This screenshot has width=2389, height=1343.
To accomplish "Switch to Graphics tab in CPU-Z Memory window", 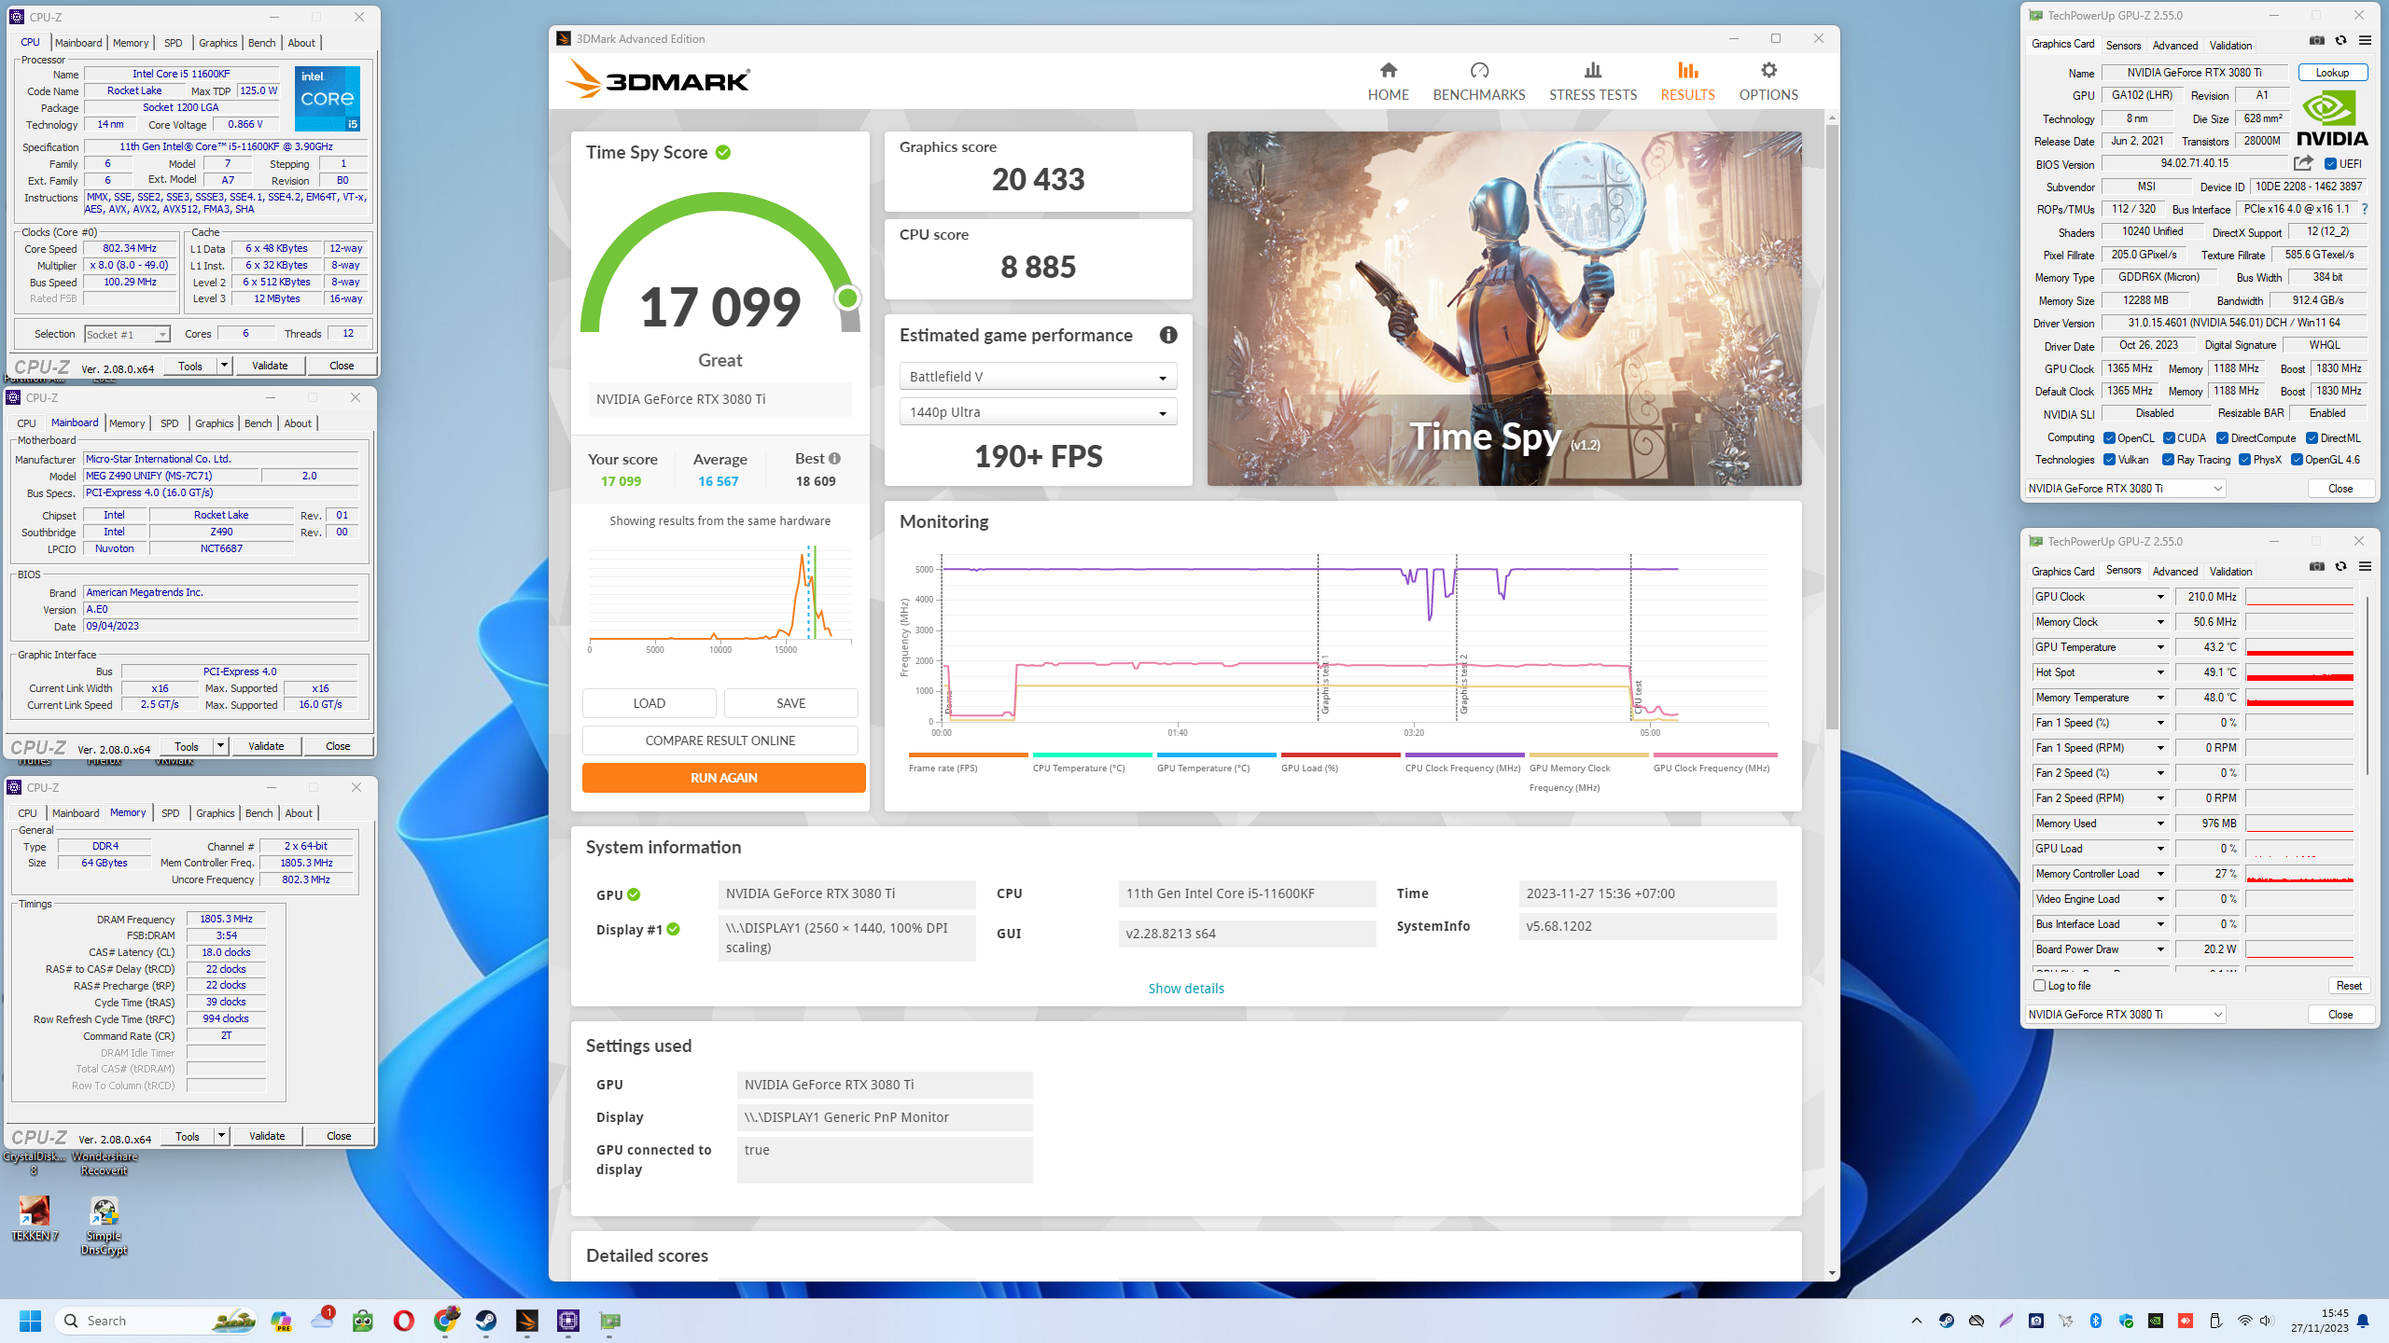I will pyautogui.click(x=215, y=813).
